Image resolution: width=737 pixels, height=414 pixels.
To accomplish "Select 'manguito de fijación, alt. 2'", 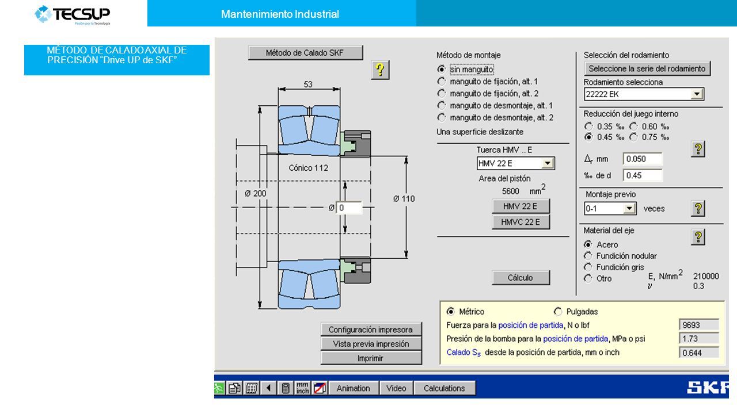I will pyautogui.click(x=442, y=93).
